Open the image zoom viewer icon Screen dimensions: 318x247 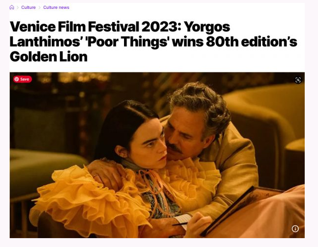(298, 80)
